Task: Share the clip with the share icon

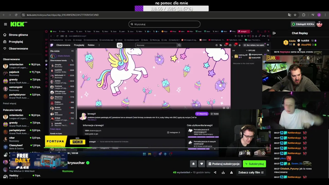Action: click(x=215, y=172)
